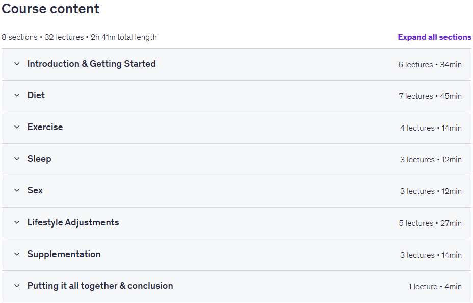This screenshot has width=473, height=303.
Task: Open the Sleep section chevron
Action: 17,159
